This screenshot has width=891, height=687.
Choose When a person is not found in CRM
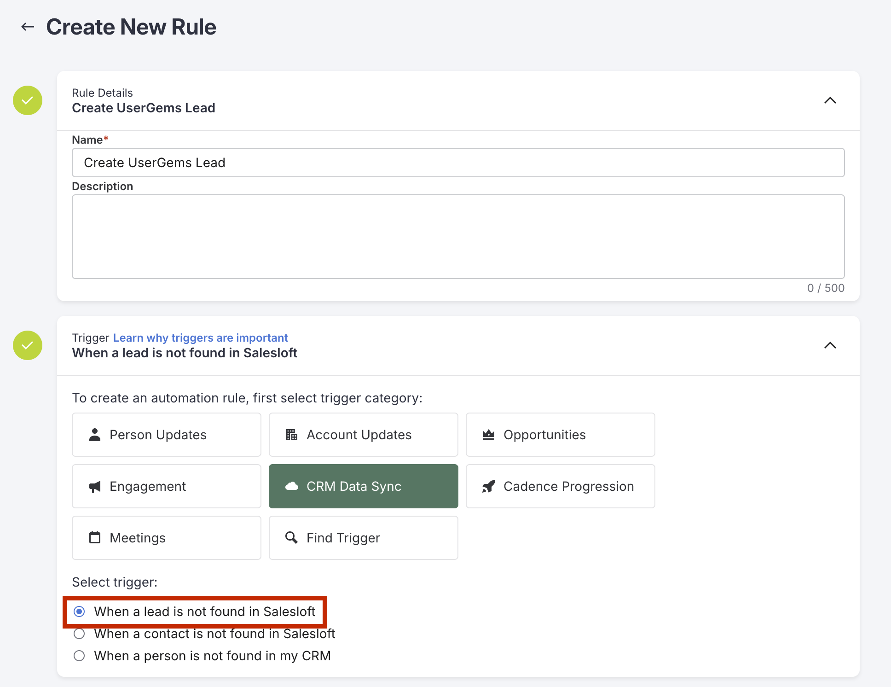pos(79,656)
